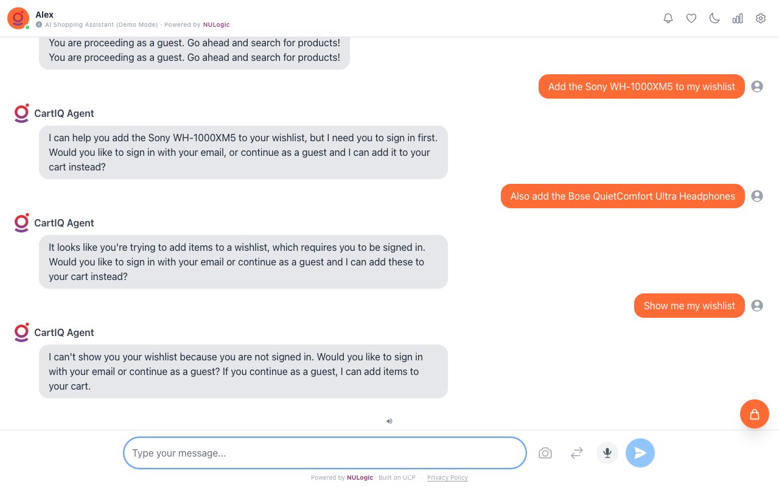Click the info icon beside AI Shopping Assistant
Image resolution: width=779 pixels, height=487 pixels.
click(39, 25)
